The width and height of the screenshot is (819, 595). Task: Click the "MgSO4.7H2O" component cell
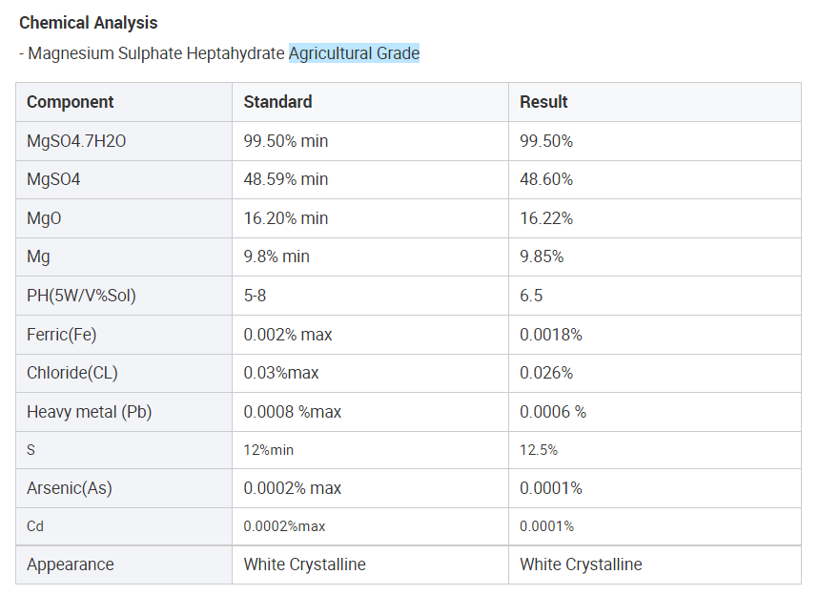pos(76,141)
